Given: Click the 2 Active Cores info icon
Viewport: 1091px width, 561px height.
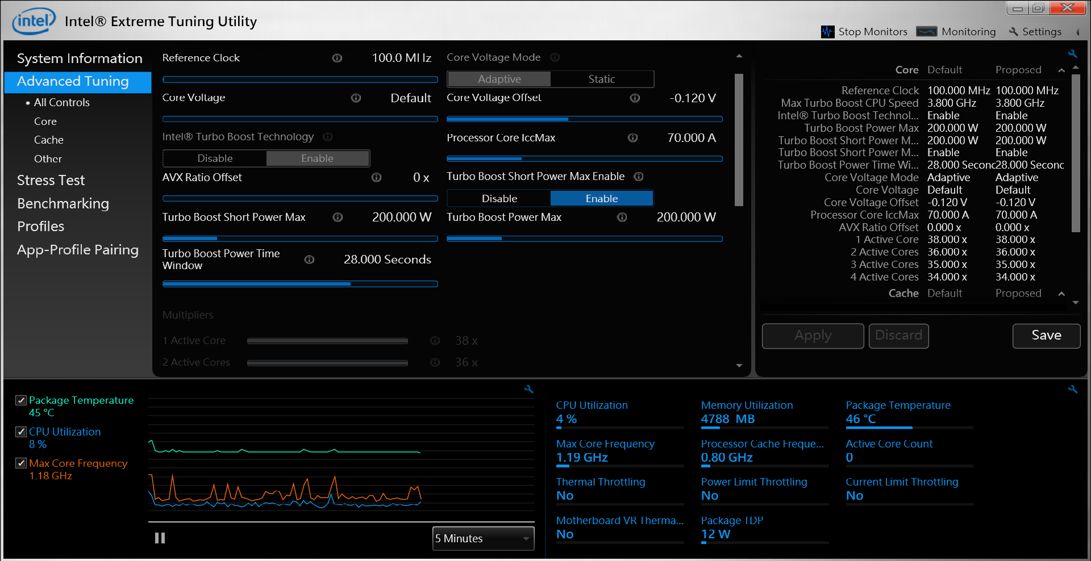Looking at the screenshot, I should pyautogui.click(x=435, y=362).
